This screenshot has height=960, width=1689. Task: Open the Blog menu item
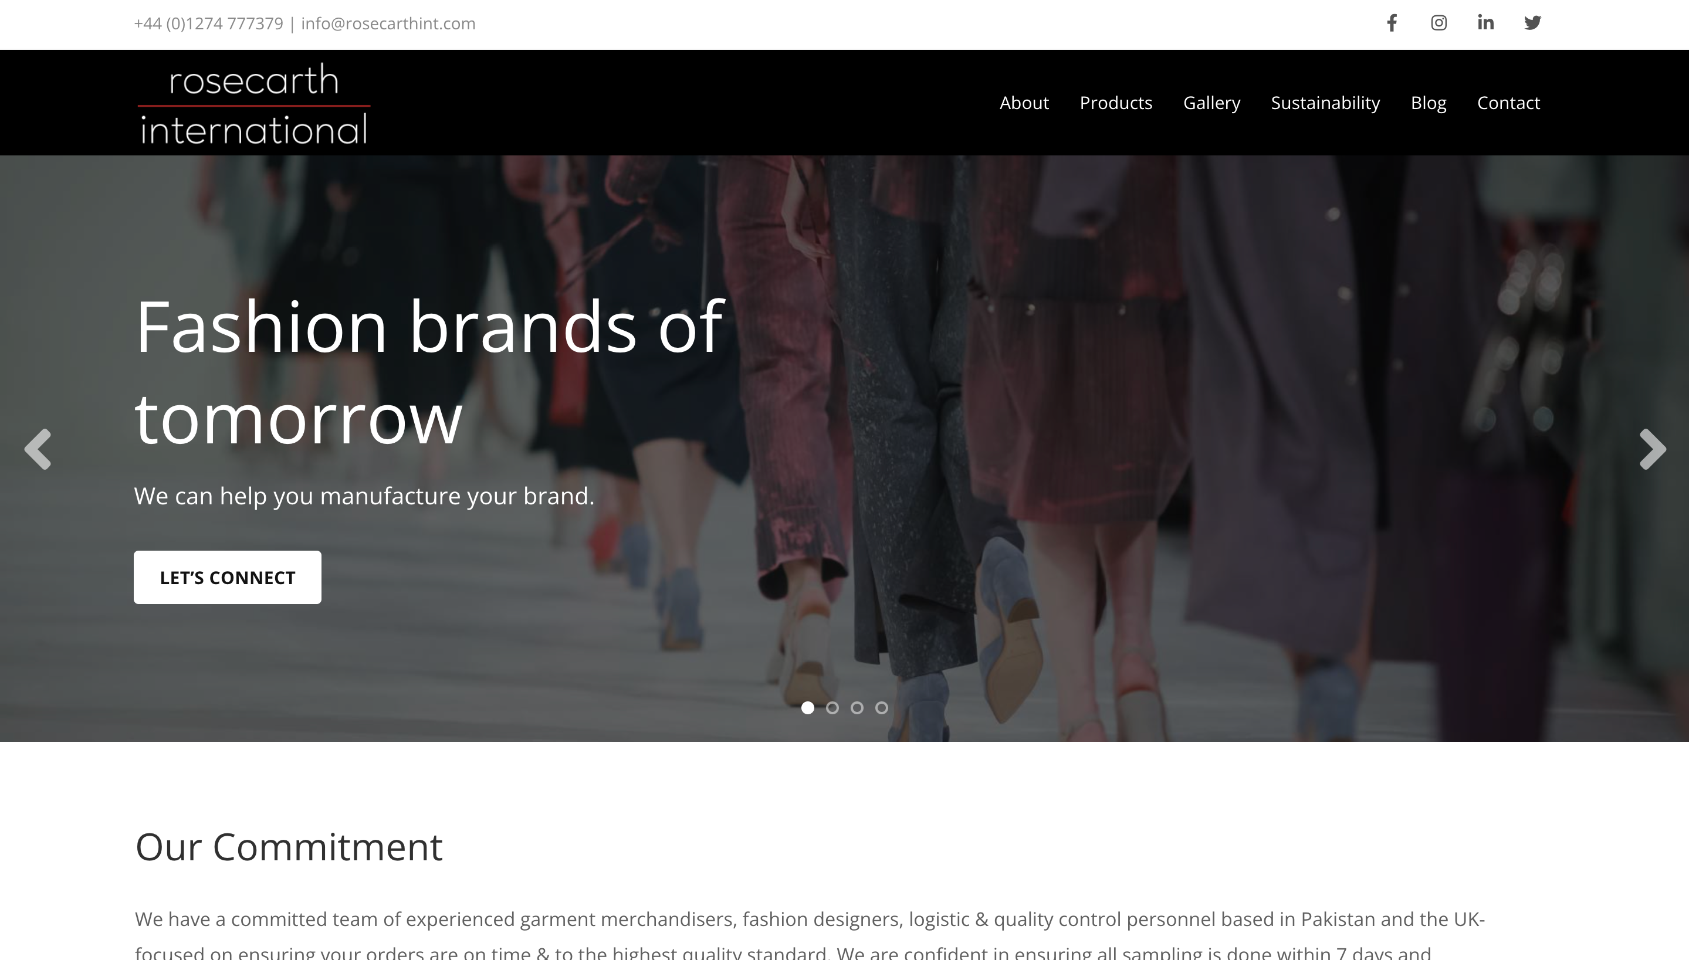(1429, 103)
